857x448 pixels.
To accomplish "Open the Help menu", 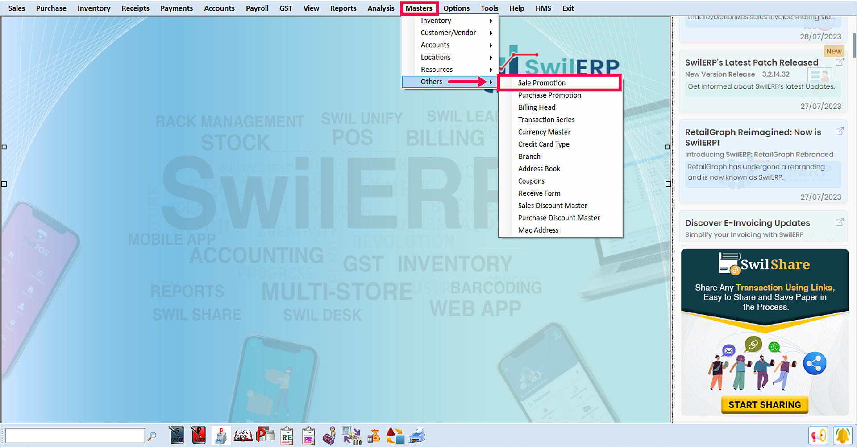I will [x=516, y=8].
